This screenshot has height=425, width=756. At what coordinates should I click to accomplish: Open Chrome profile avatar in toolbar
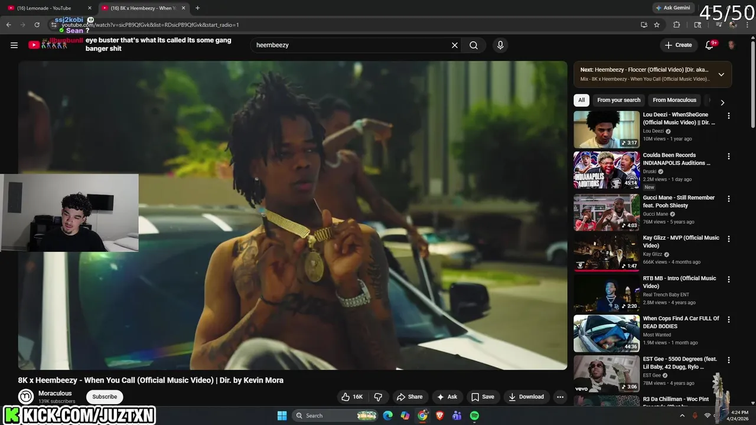click(733, 25)
